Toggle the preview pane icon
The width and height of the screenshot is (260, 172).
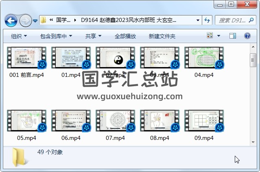click(x=233, y=36)
